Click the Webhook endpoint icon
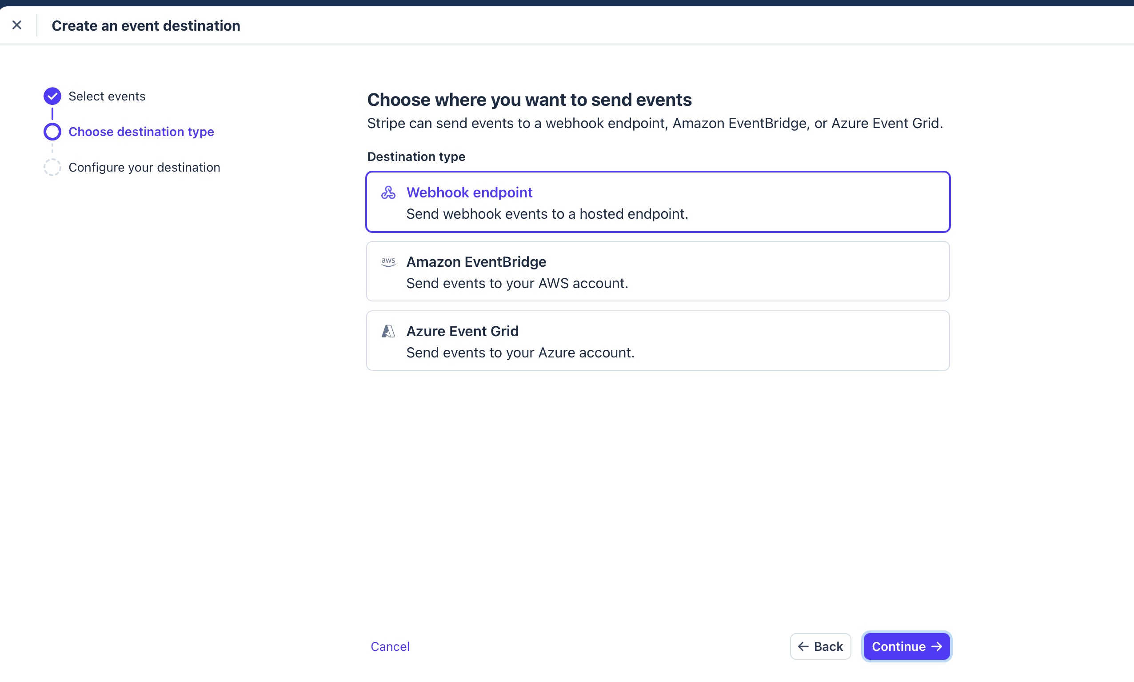The width and height of the screenshot is (1134, 682). [388, 193]
